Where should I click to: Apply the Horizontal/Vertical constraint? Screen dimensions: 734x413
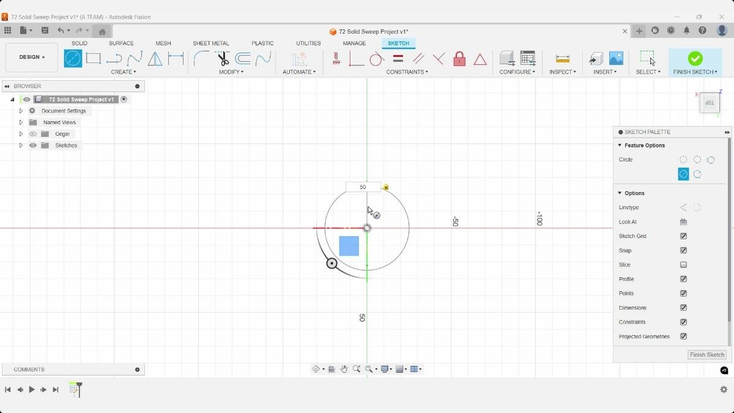(336, 59)
